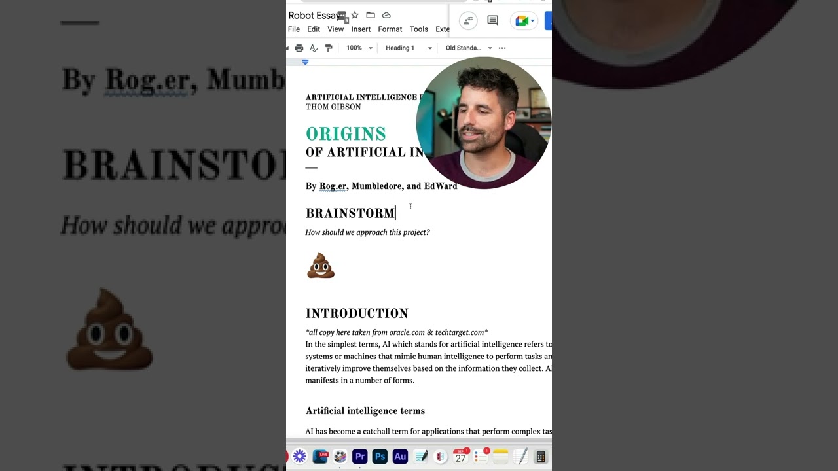Open the document comment history
This screenshot has width=838, height=471.
click(x=492, y=20)
